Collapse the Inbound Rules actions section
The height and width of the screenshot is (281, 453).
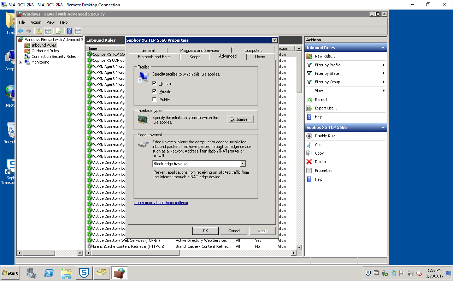click(x=383, y=48)
